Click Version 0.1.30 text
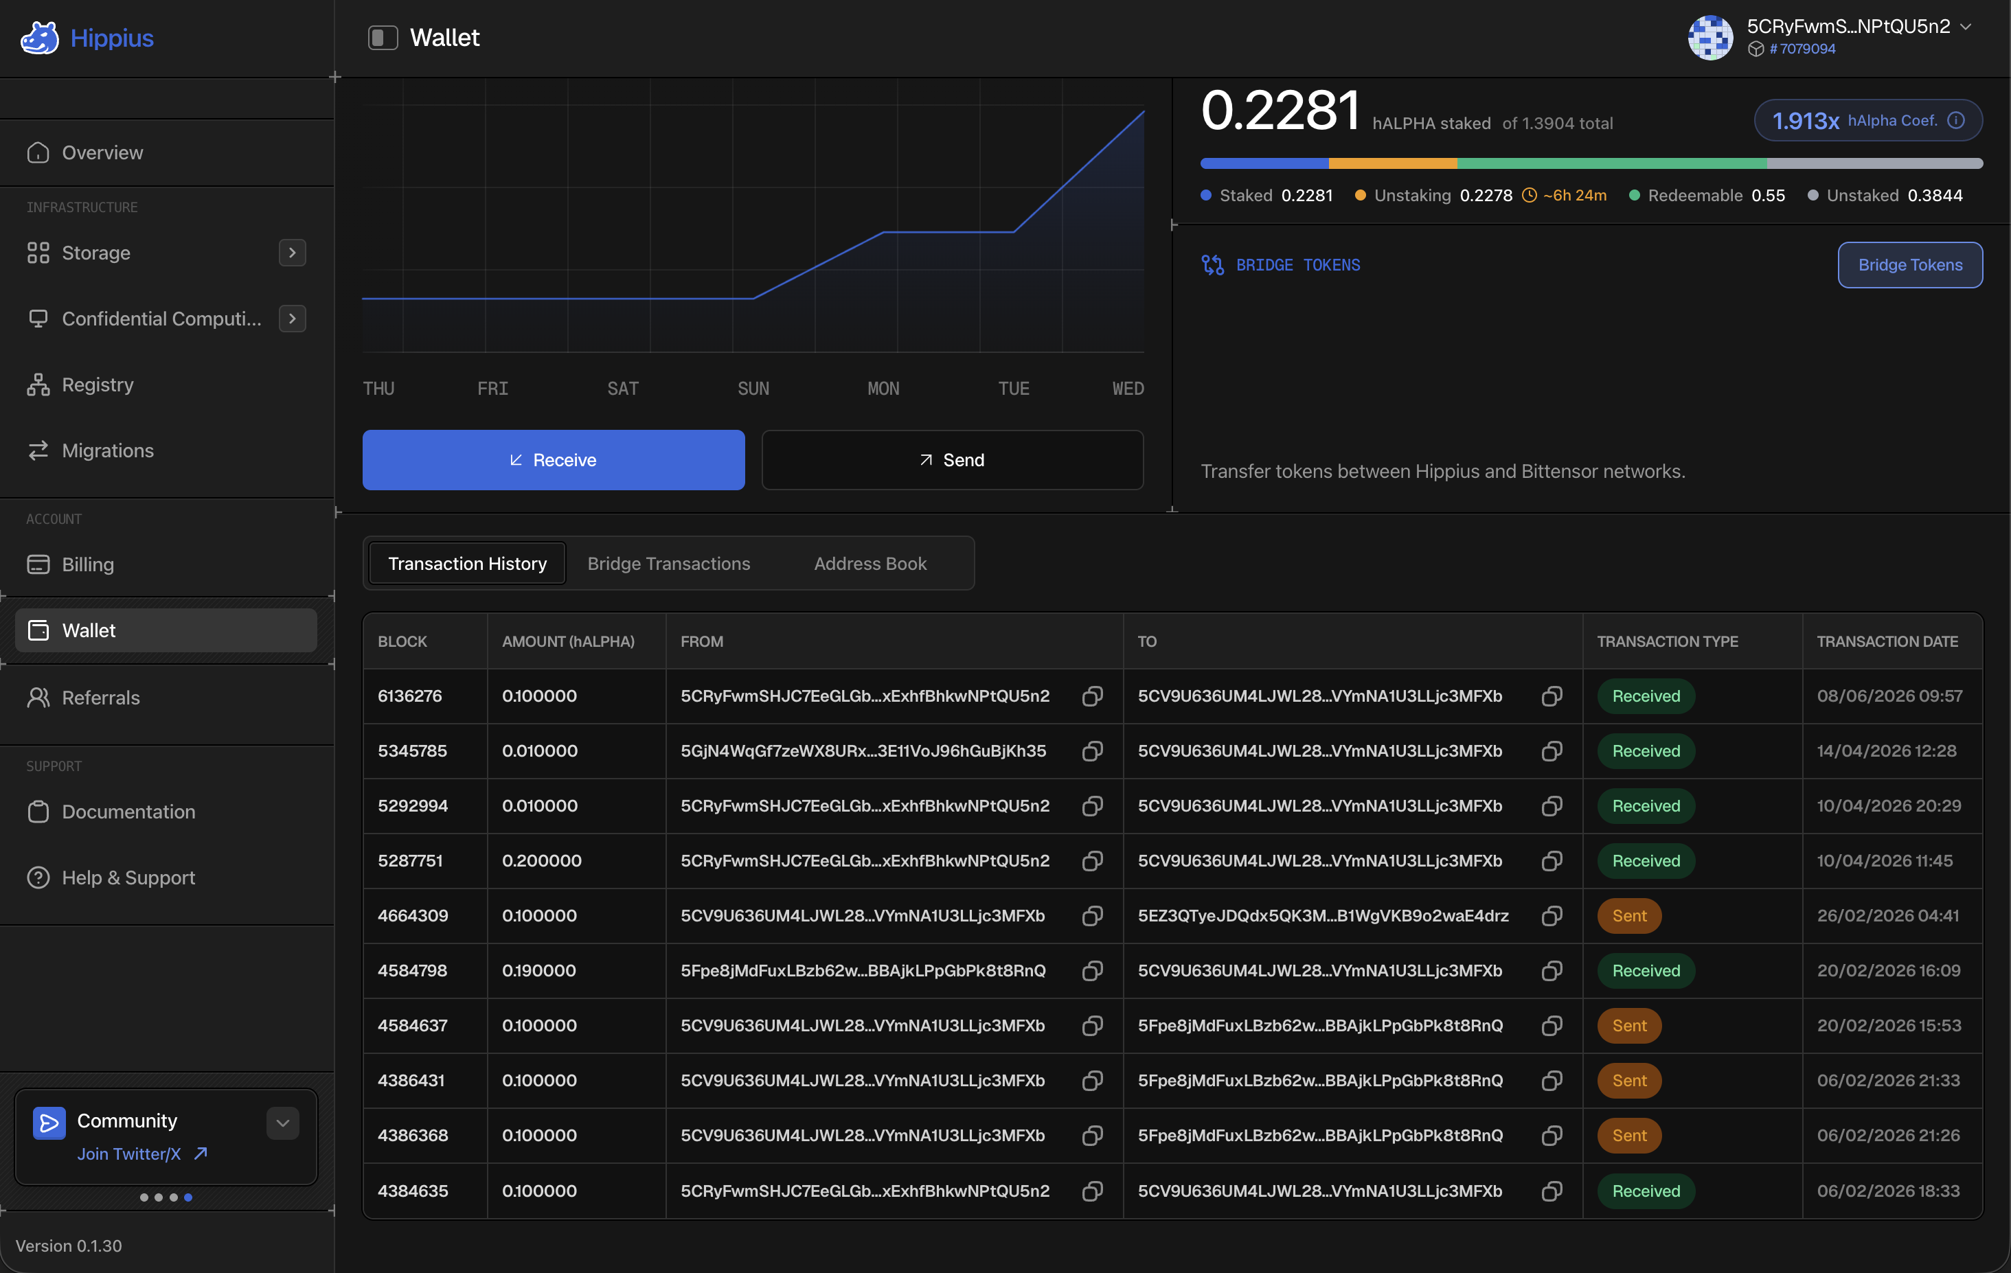Viewport: 2011px width, 1273px height. tap(69, 1246)
